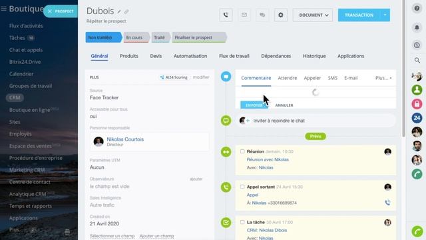Click the green task checkmark timeline icon

pos(226,223)
